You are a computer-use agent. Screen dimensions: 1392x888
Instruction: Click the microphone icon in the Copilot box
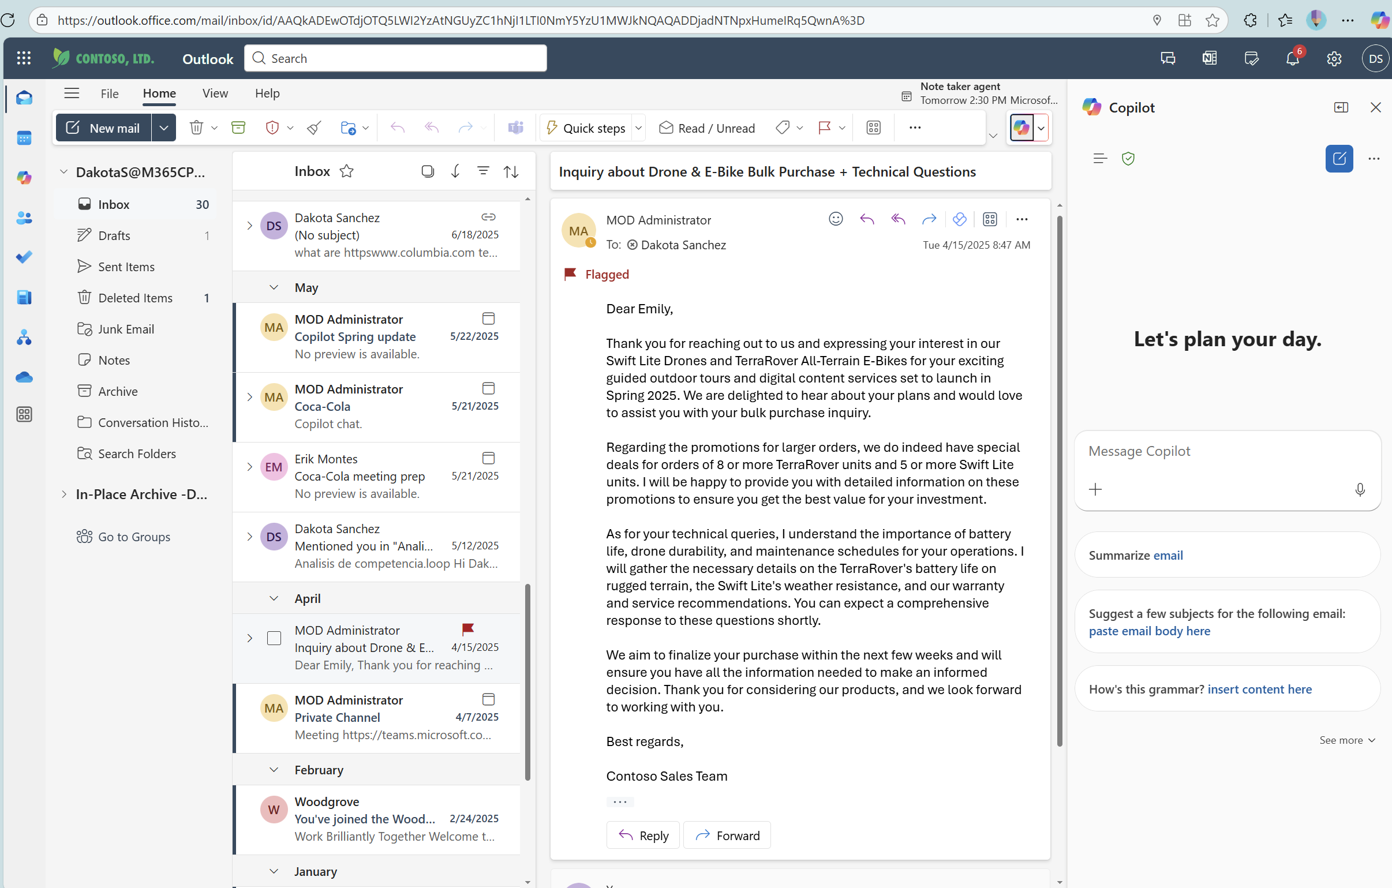[x=1360, y=490]
